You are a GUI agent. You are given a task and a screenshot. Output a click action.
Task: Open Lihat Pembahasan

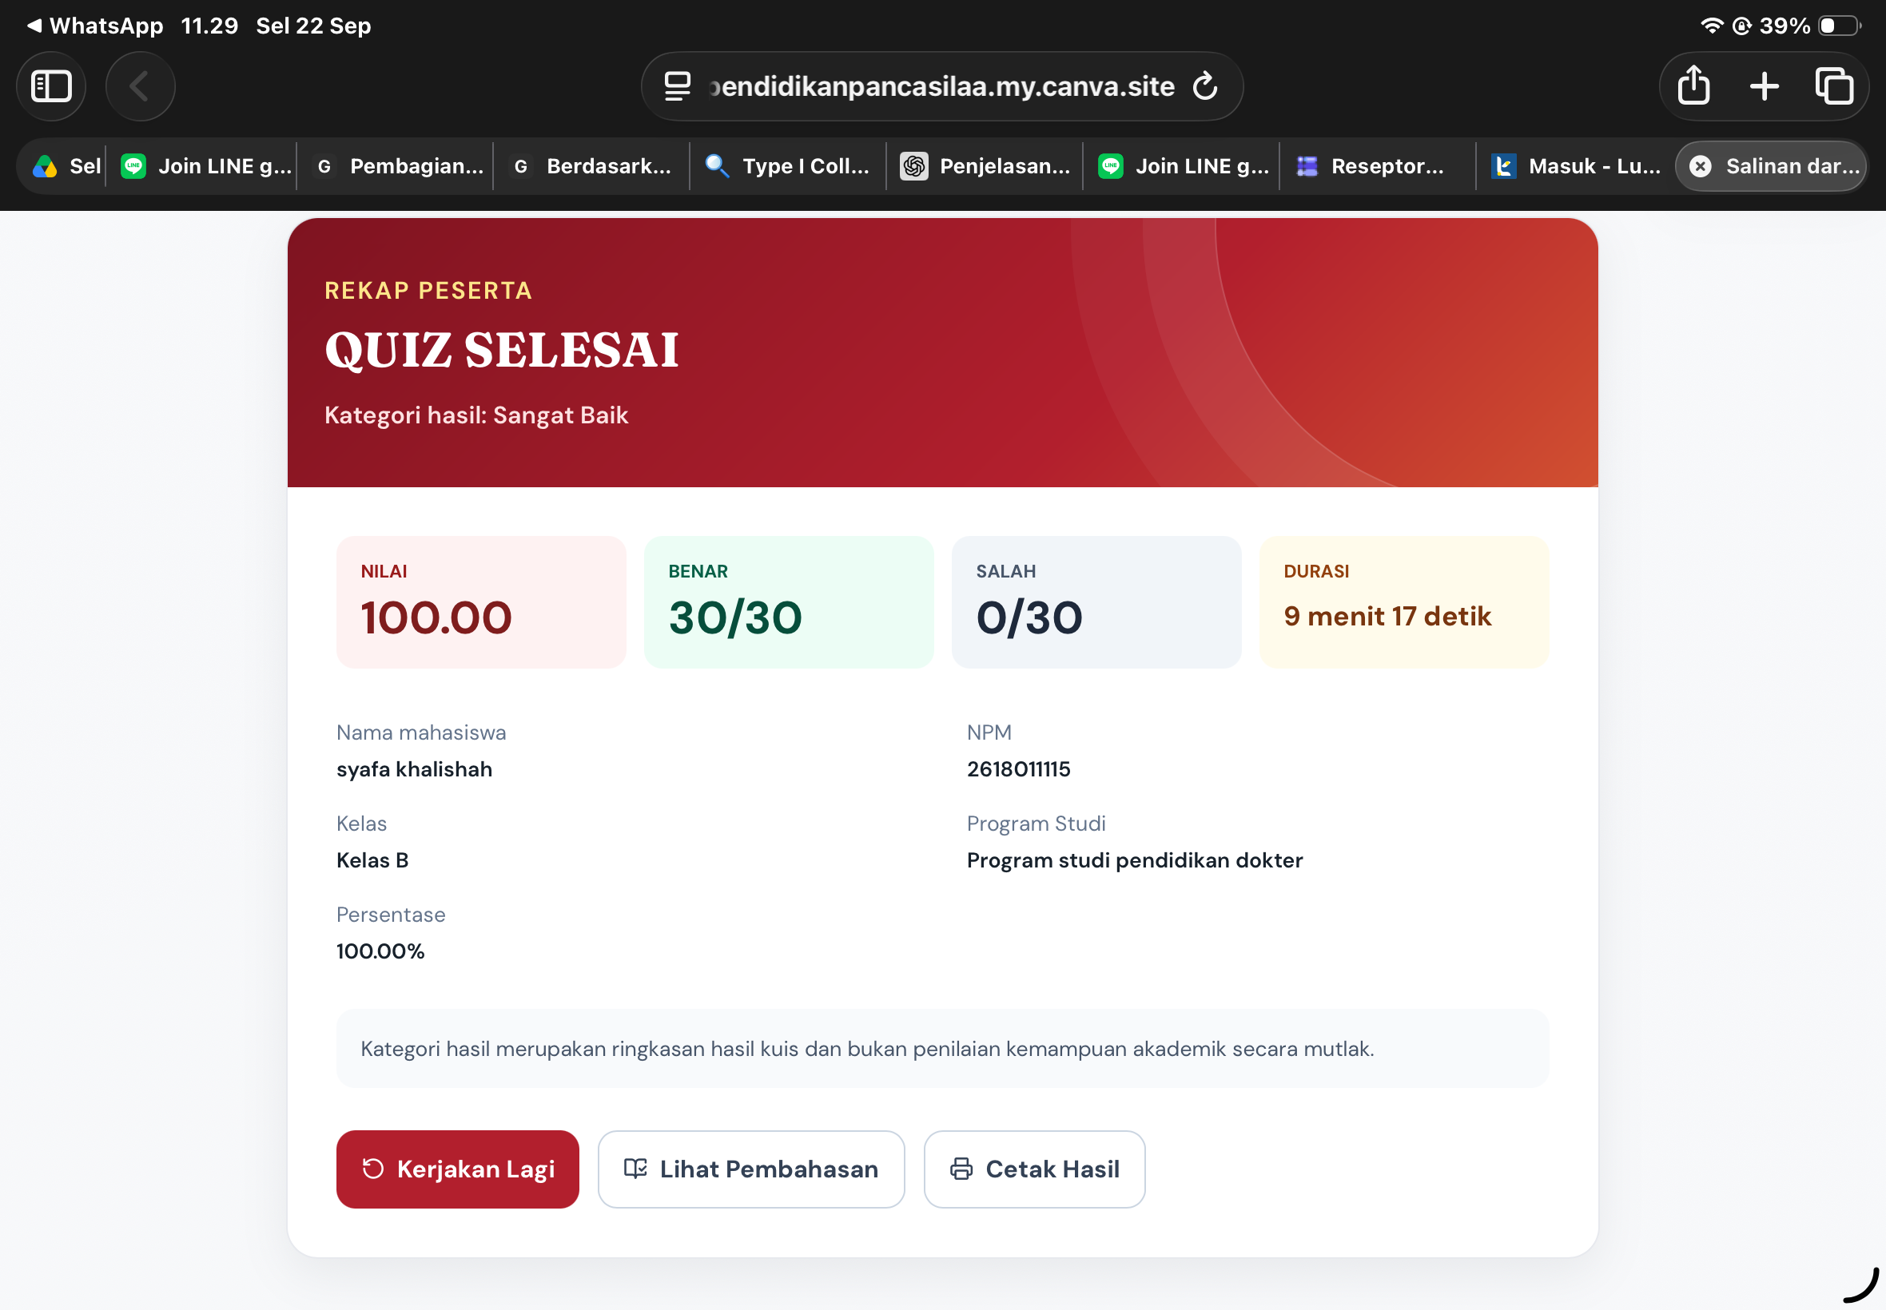point(751,1169)
